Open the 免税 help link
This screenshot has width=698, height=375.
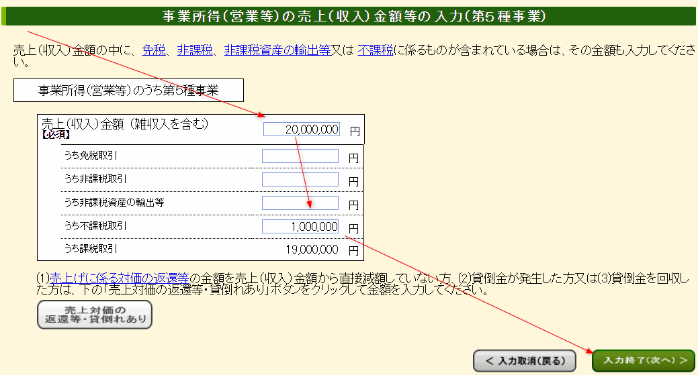(153, 50)
